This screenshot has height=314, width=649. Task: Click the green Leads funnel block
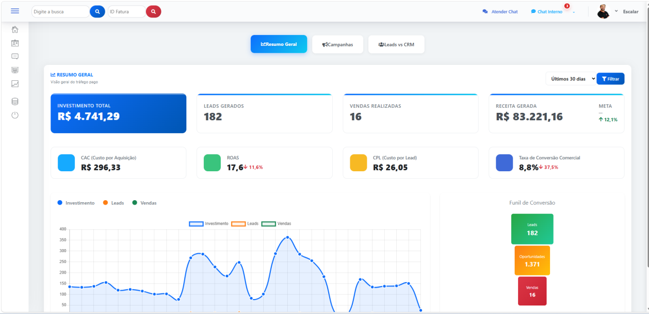coord(532,229)
